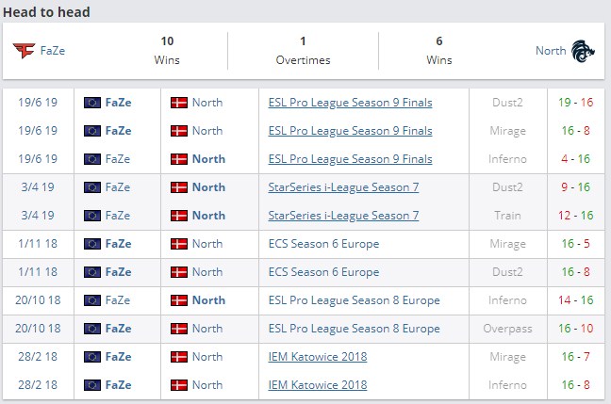The width and height of the screenshot is (611, 404).
Task: Click North team name in header
Action: point(551,51)
